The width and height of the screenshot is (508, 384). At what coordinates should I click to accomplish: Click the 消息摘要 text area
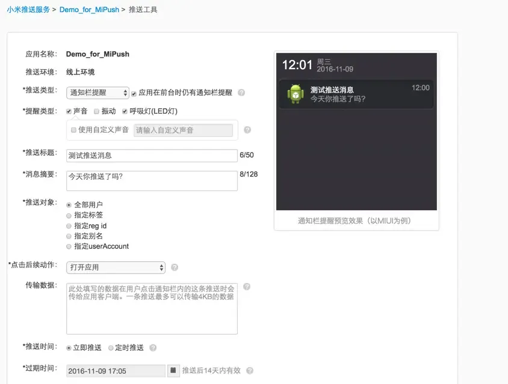(x=152, y=181)
